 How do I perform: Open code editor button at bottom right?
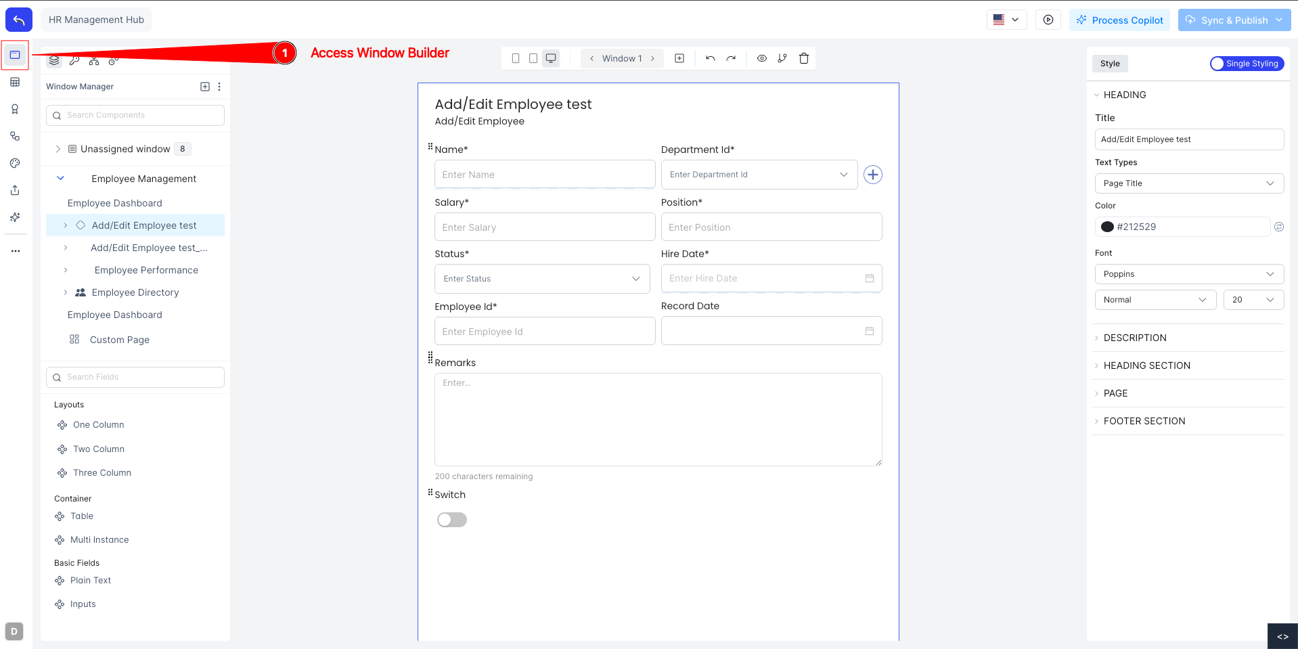(x=1282, y=636)
